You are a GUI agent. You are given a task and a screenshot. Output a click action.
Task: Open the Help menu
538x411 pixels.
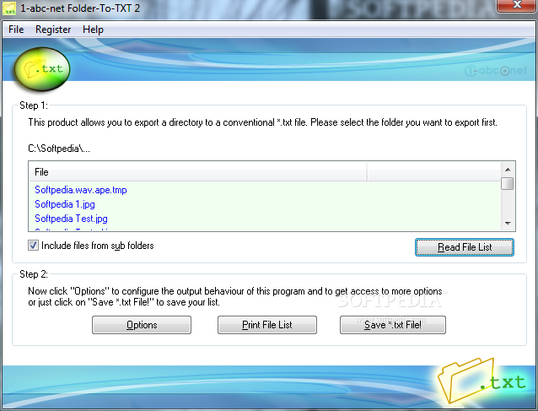93,30
